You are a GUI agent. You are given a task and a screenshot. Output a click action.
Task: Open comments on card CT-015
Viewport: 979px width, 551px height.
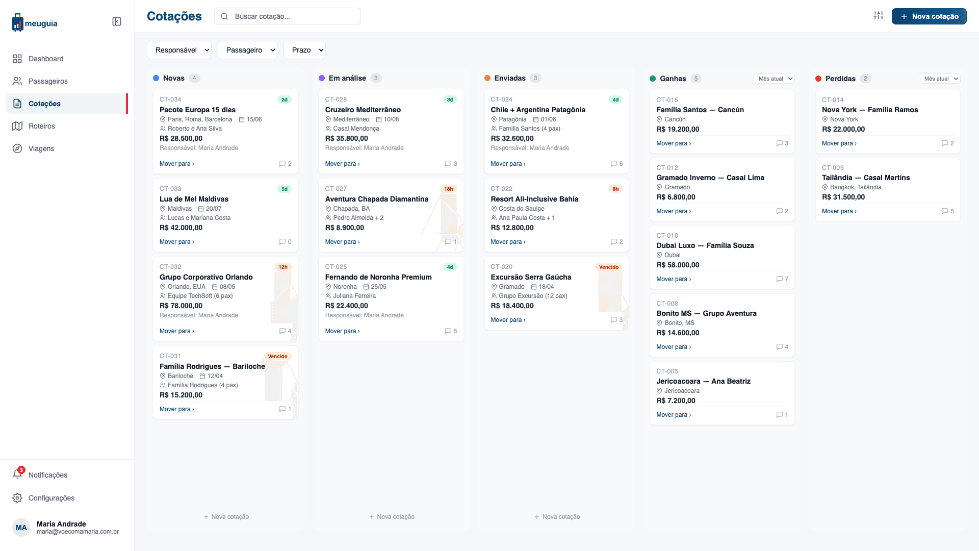[x=782, y=143]
